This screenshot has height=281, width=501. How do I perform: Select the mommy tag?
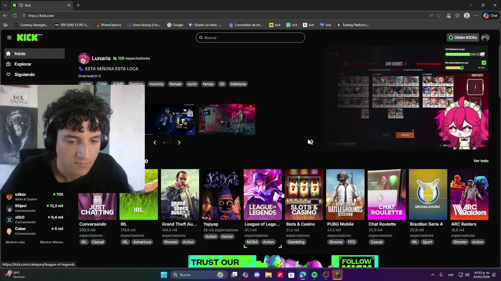pos(156,84)
